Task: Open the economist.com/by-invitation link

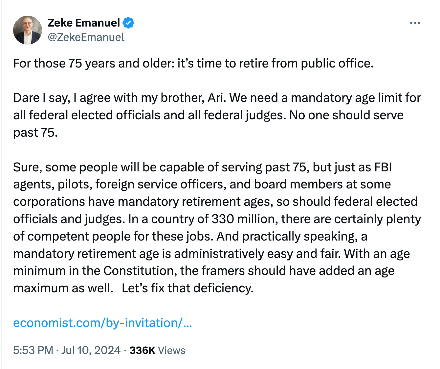Action: [x=103, y=323]
